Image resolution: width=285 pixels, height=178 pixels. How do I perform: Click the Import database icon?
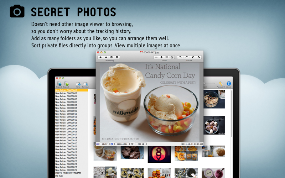click(59, 84)
